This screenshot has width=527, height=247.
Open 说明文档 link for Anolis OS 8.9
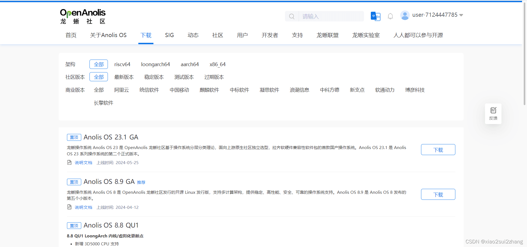[x=83, y=207]
